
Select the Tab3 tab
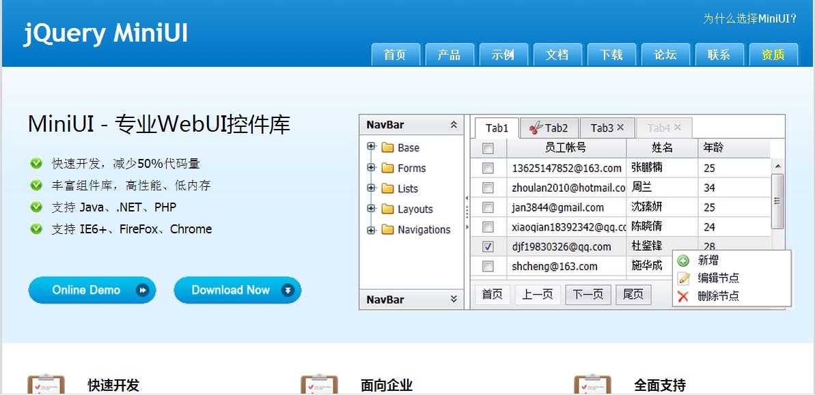point(607,128)
